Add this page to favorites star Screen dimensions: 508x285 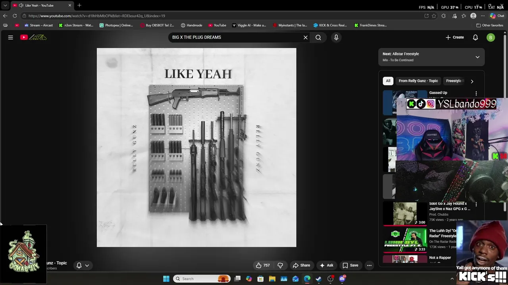[x=434, y=16]
